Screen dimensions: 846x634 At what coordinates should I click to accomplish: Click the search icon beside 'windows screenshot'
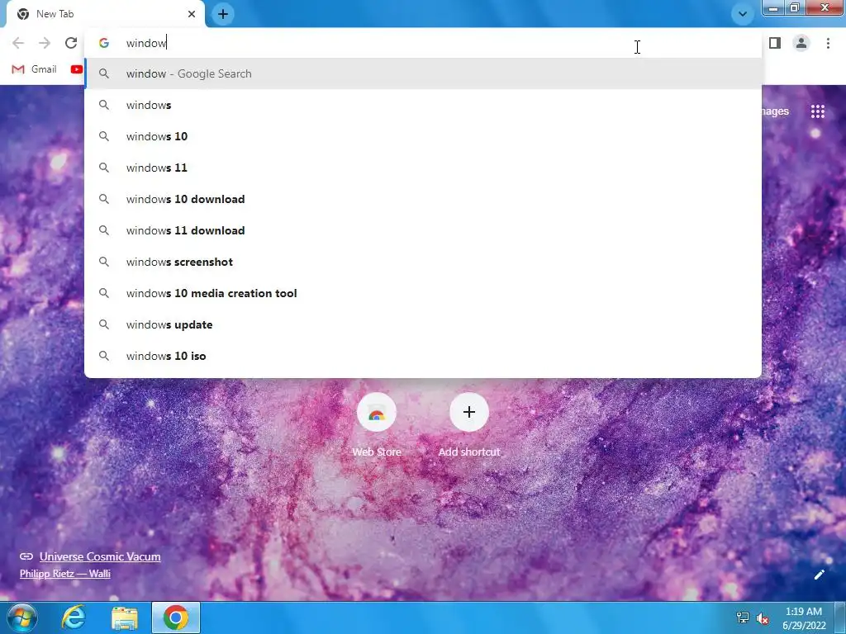(103, 262)
